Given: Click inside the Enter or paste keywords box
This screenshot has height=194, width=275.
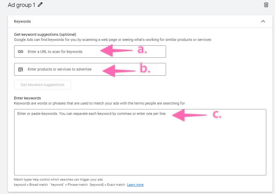Looking at the screenshot, I should pos(140,142).
